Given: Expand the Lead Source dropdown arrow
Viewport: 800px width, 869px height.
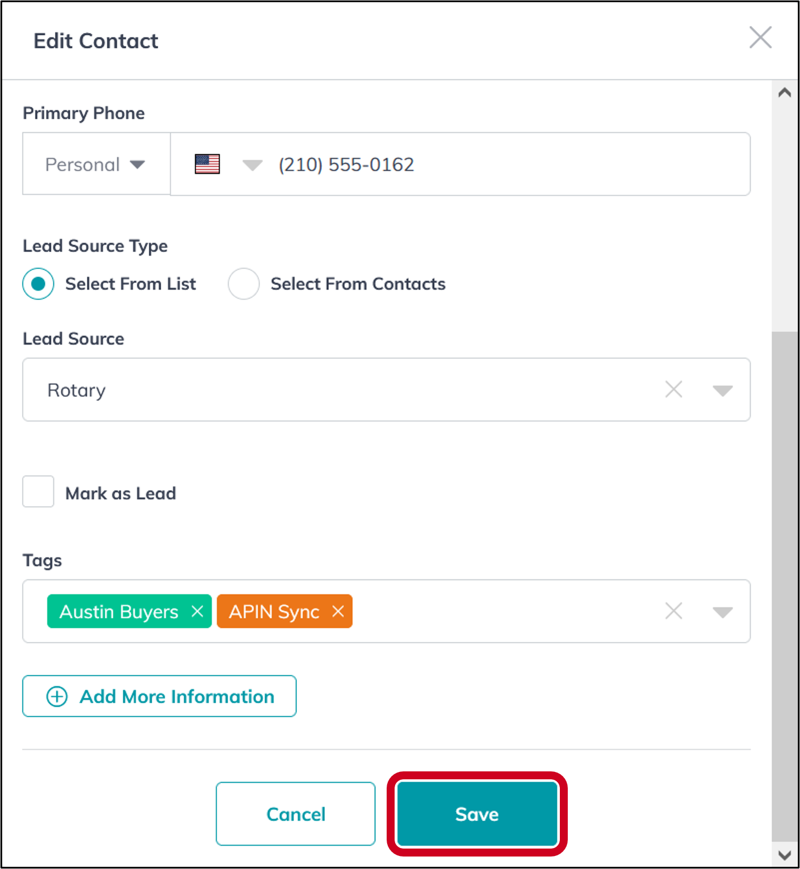Looking at the screenshot, I should (x=722, y=391).
